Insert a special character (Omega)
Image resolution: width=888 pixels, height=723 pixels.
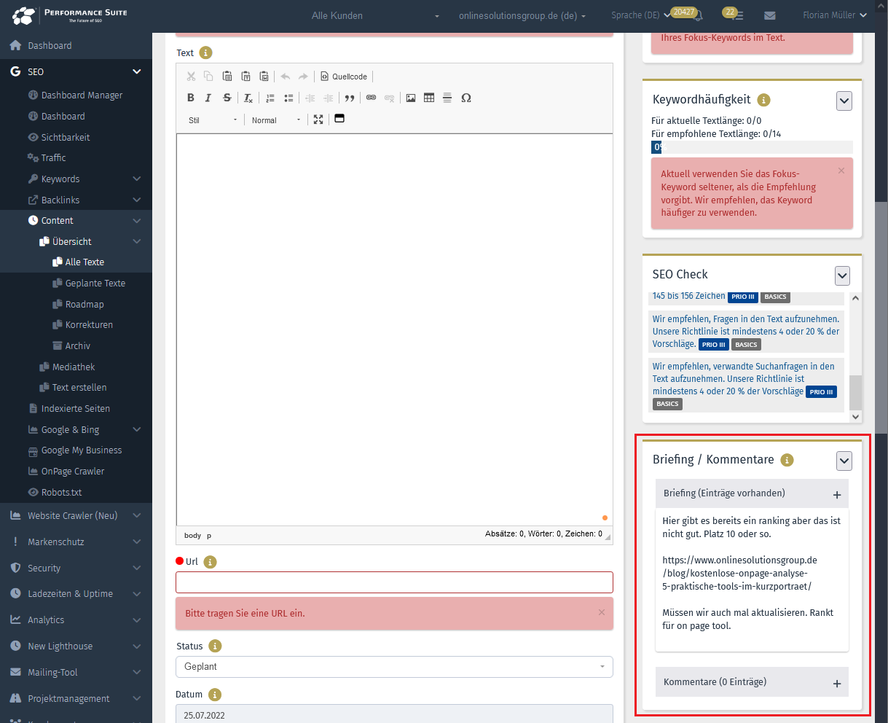click(466, 98)
